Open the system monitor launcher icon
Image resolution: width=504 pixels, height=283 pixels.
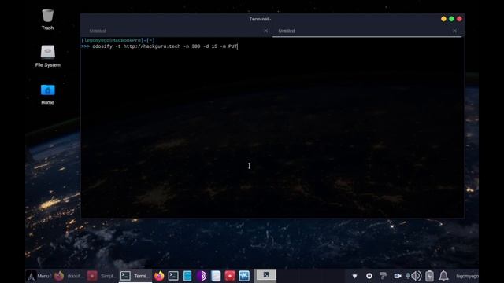244,276
